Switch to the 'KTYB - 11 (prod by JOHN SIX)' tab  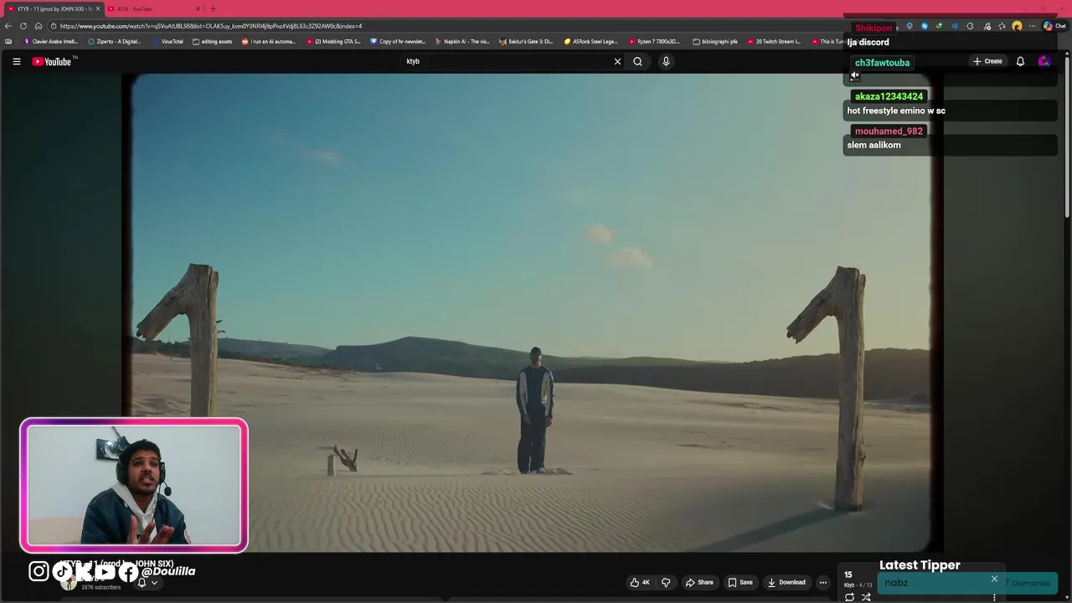pyautogui.click(x=54, y=8)
